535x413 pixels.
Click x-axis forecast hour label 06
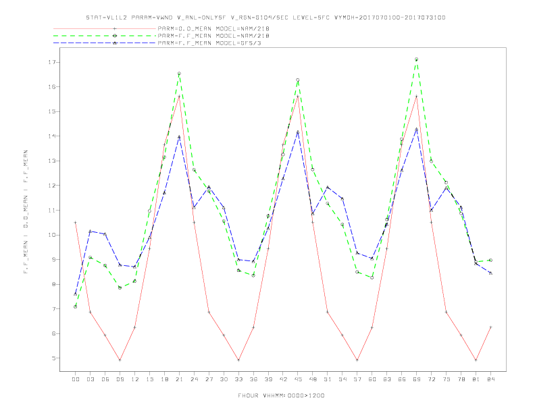pyautogui.click(x=105, y=379)
